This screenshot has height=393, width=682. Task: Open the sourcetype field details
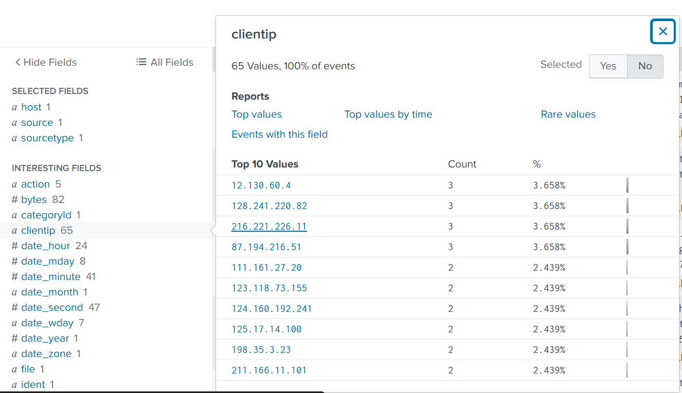coord(47,138)
